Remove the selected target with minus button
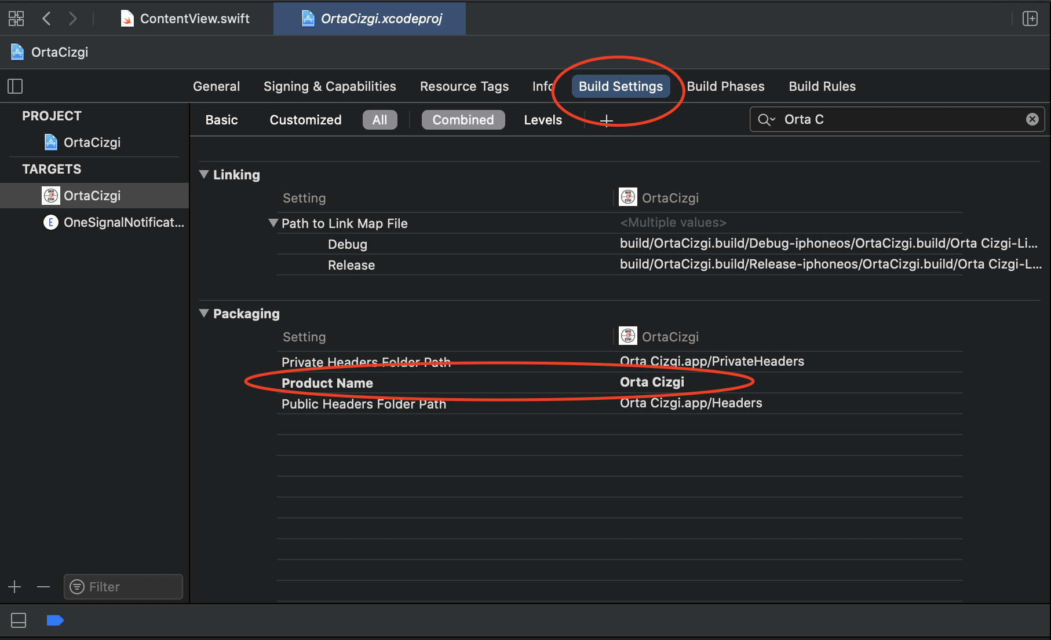This screenshot has height=640, width=1051. click(x=43, y=587)
